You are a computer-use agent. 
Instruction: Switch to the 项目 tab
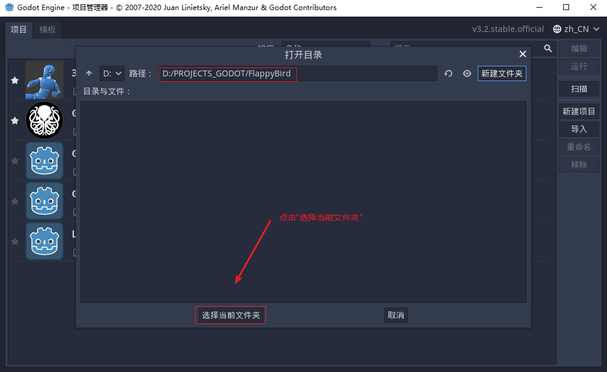(18, 30)
